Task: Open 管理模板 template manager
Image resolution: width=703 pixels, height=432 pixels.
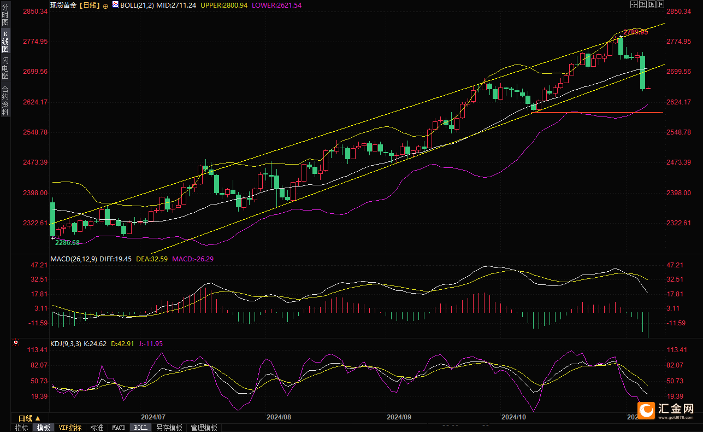Action: click(204, 428)
